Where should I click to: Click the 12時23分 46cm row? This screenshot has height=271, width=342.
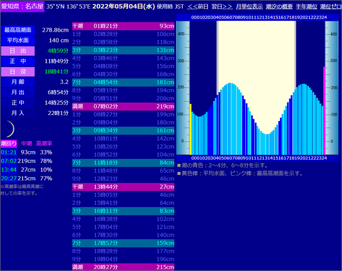click(123, 179)
